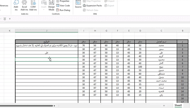Open COM Add-ins dialog
This screenshot has width=190, height=108.
pos(33,6)
